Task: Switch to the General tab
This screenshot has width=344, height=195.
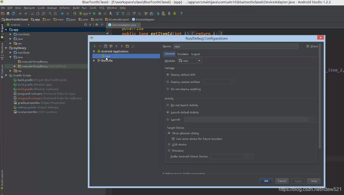Action: 170,54
